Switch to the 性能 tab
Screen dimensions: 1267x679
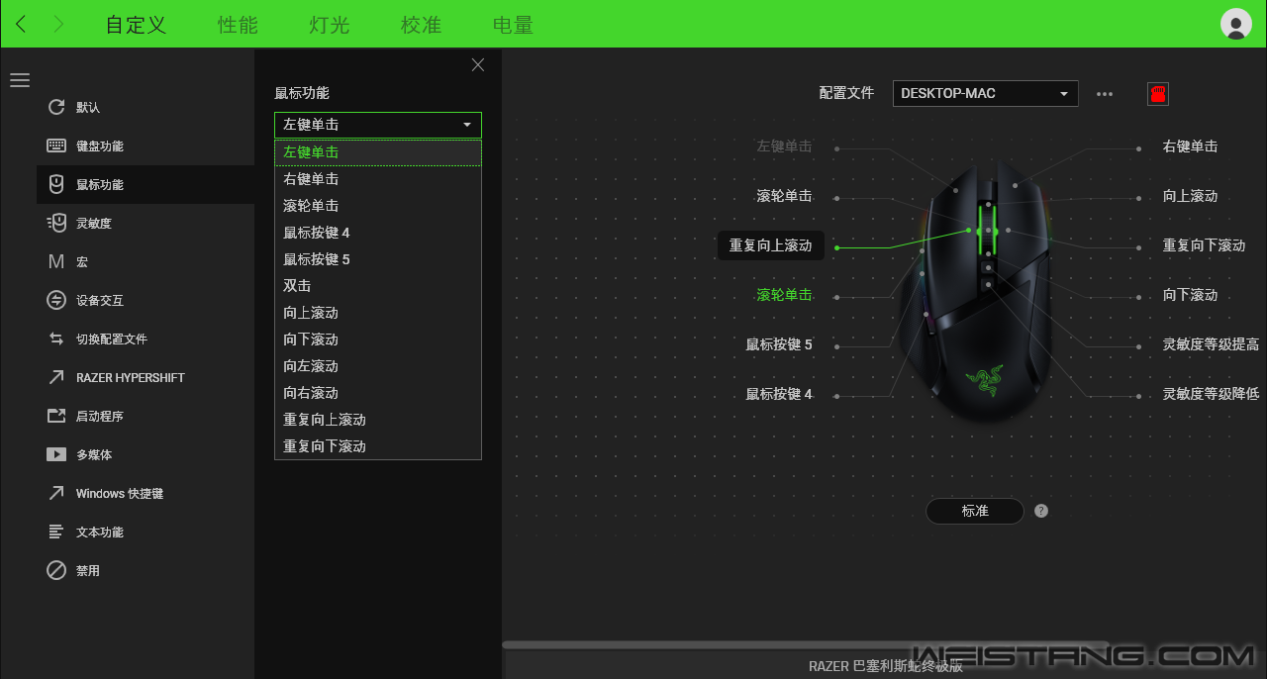tap(238, 25)
